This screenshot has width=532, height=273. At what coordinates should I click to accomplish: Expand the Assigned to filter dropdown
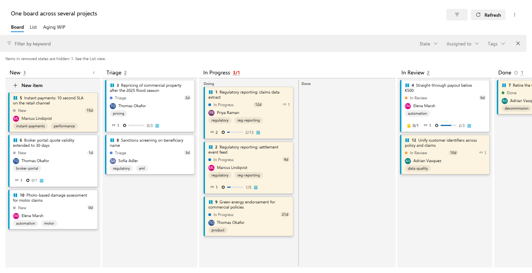click(463, 44)
